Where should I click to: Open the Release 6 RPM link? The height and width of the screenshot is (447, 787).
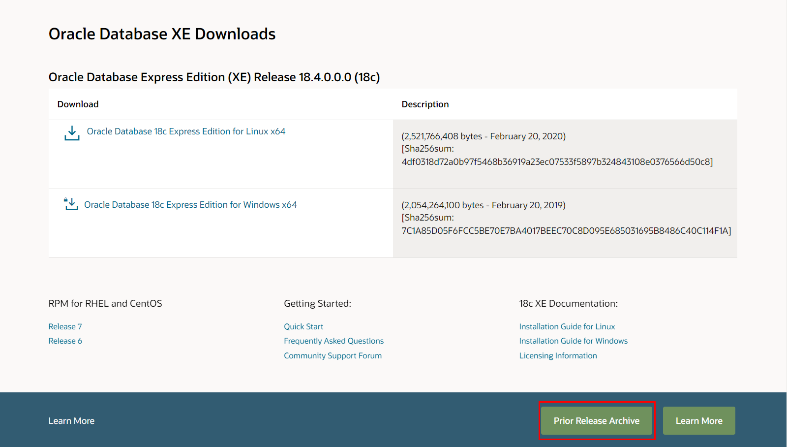tap(65, 341)
